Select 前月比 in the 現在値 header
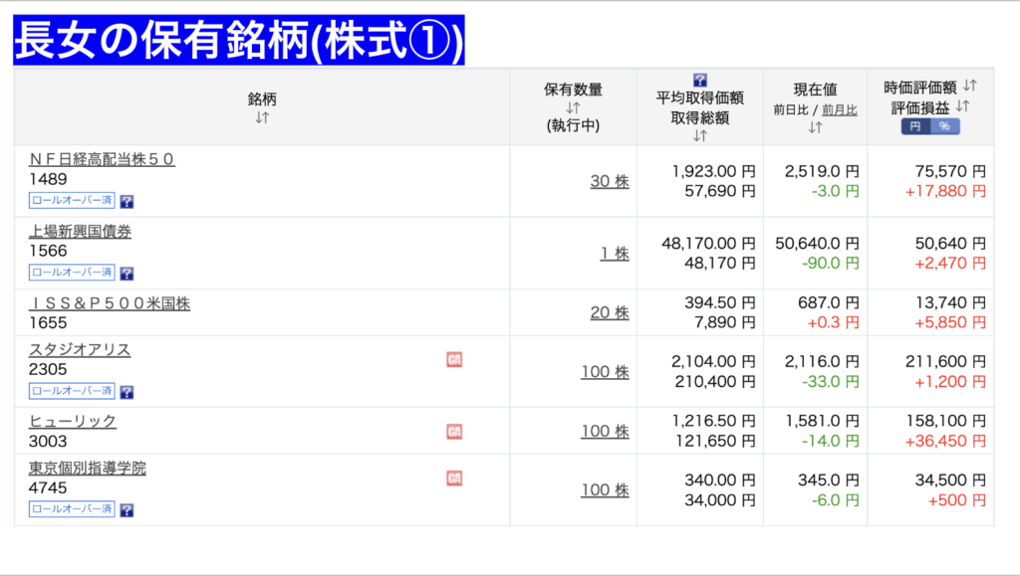Image resolution: width=1020 pixels, height=576 pixels. [839, 110]
